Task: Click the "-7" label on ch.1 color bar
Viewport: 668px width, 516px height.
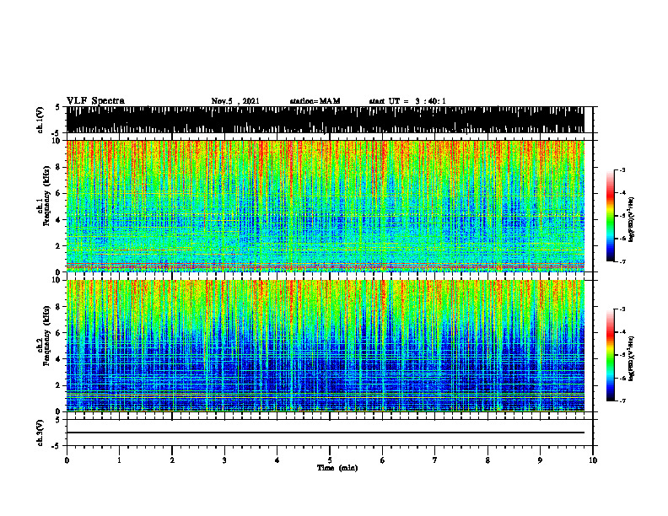Action: click(x=622, y=262)
